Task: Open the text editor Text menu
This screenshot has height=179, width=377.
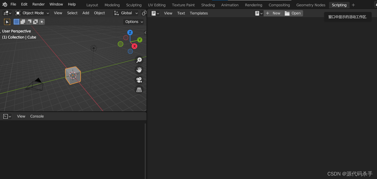Action: click(181, 13)
